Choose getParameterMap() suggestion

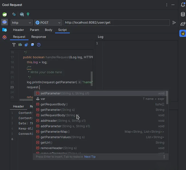[x=100, y=132]
